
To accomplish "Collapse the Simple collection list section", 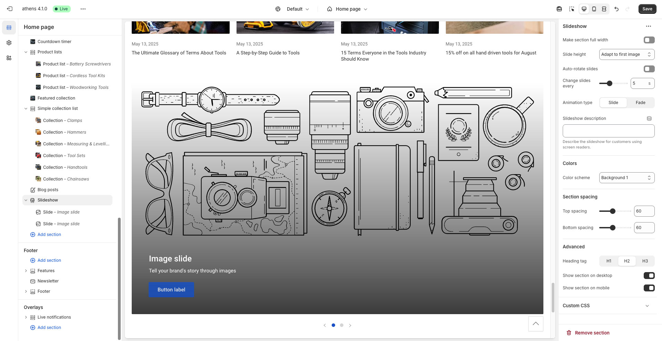I will pos(26,108).
